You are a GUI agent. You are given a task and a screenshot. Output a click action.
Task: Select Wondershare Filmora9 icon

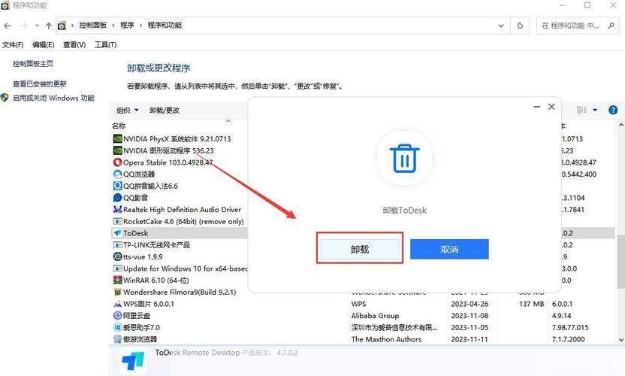point(117,292)
